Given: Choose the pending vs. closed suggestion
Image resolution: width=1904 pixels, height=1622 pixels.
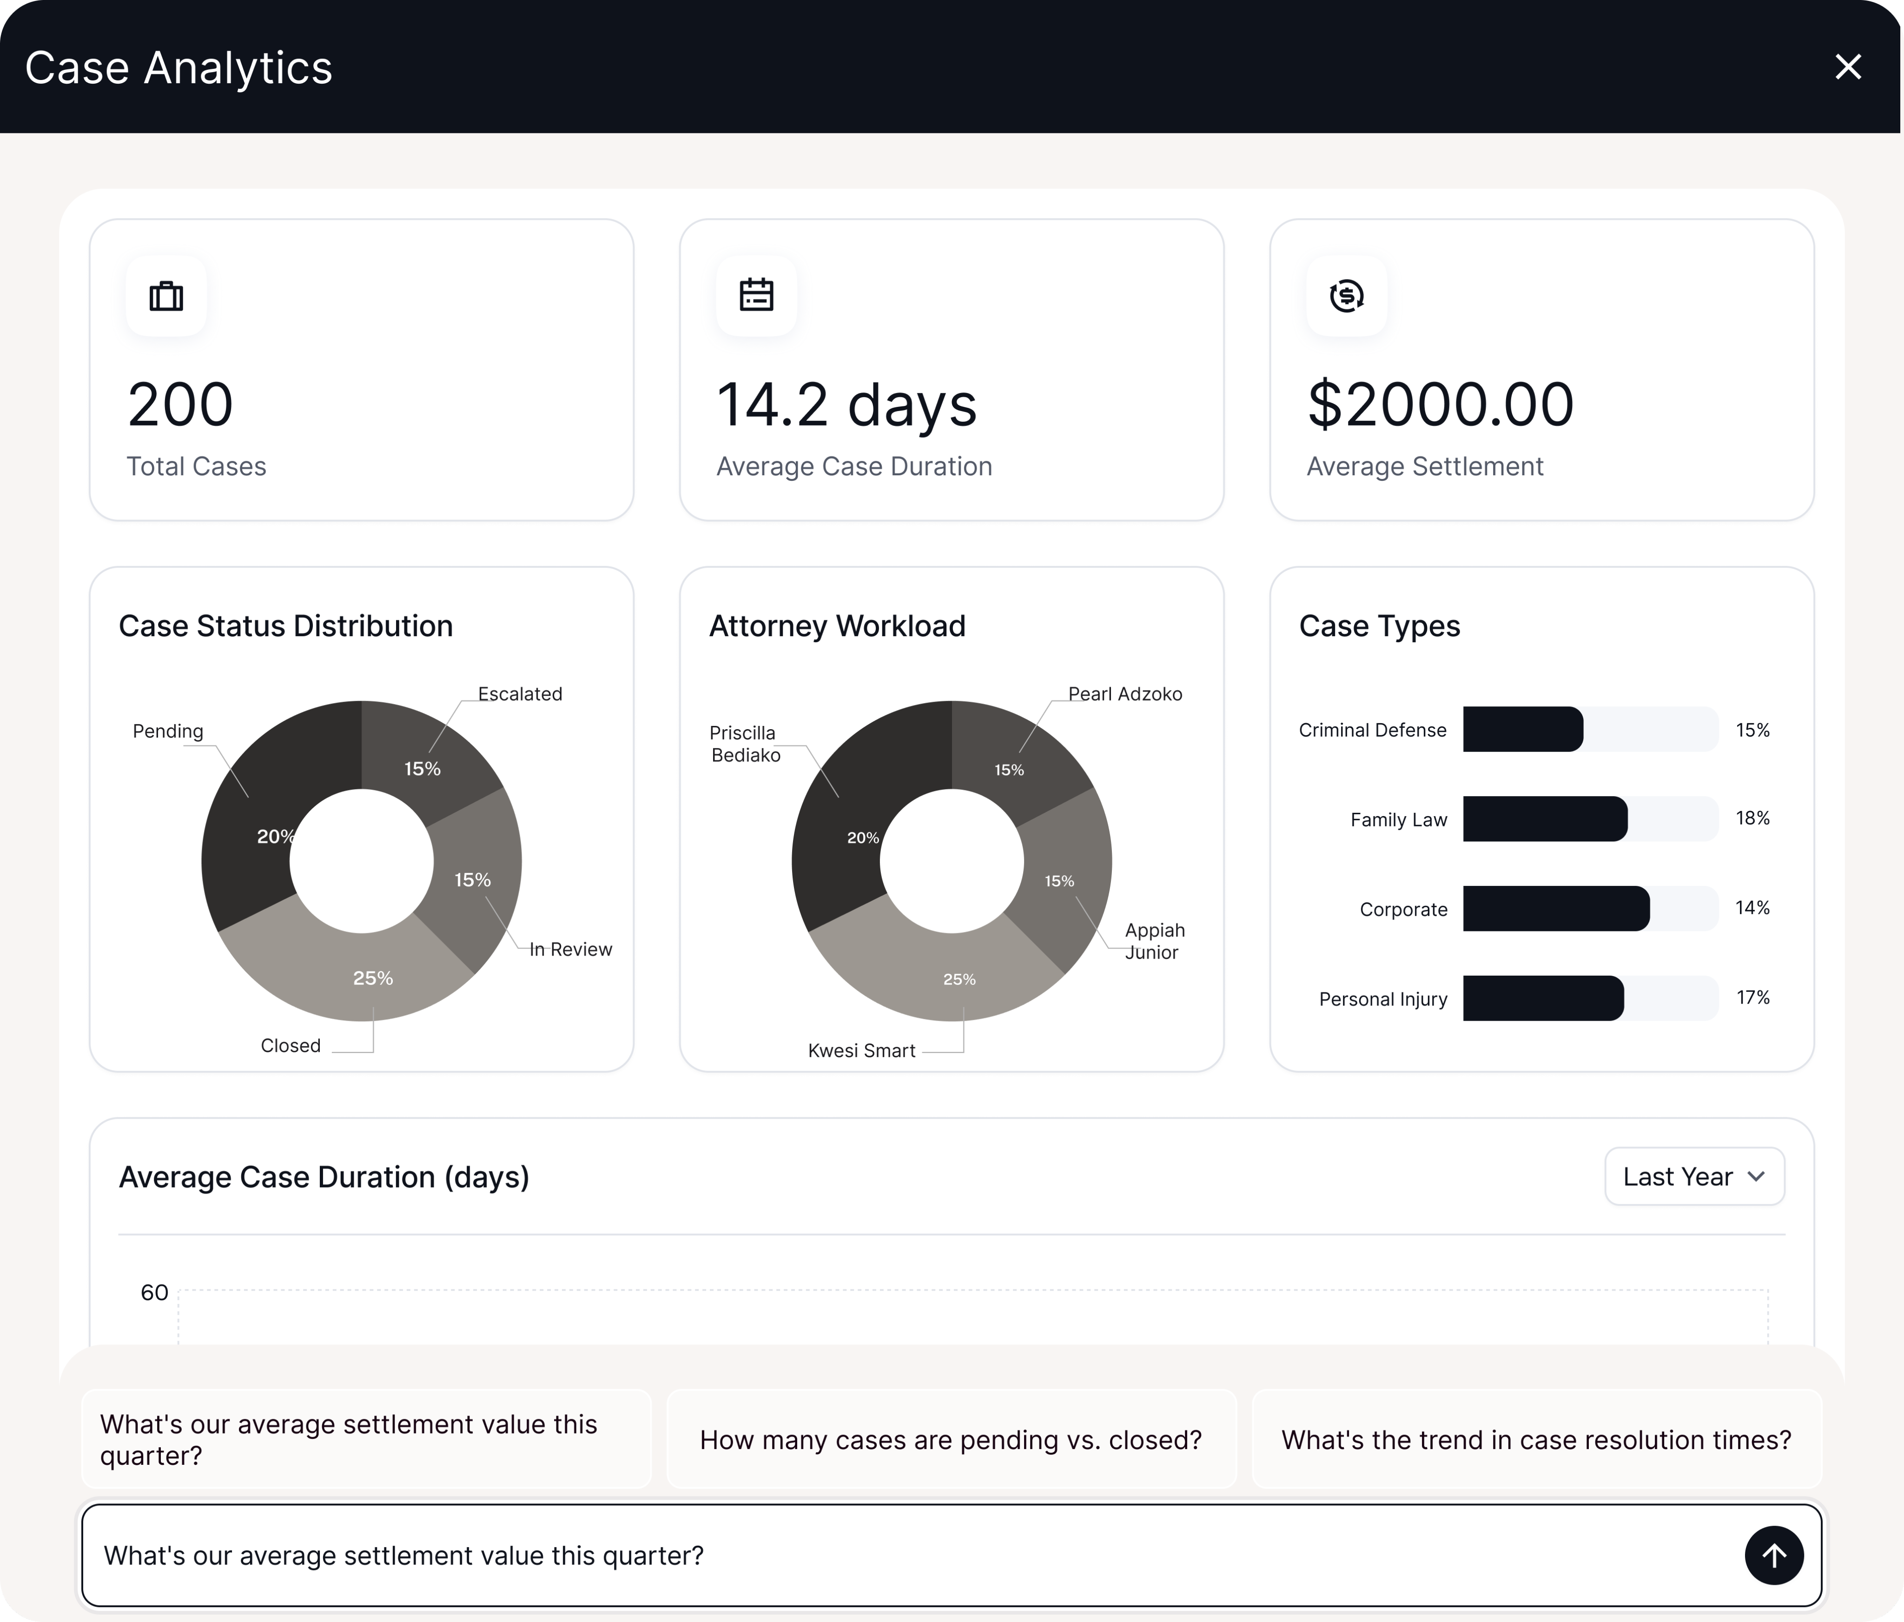Looking at the screenshot, I should (951, 1439).
